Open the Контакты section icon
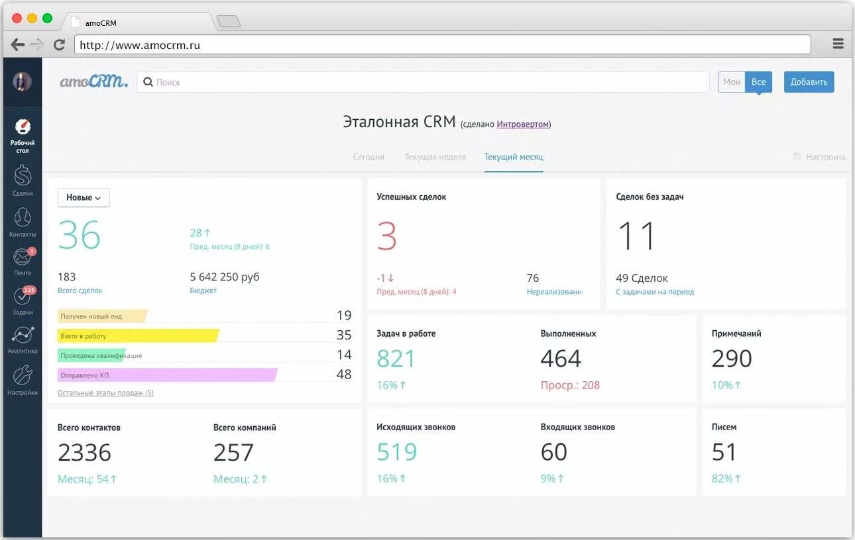The width and height of the screenshot is (855, 540). point(23,216)
